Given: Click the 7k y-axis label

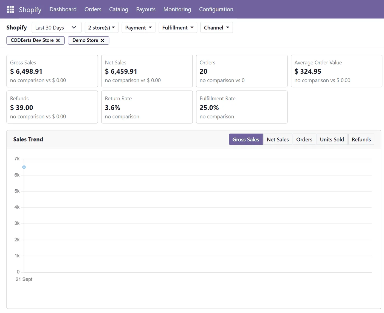Looking at the screenshot, I should pyautogui.click(x=17, y=159).
